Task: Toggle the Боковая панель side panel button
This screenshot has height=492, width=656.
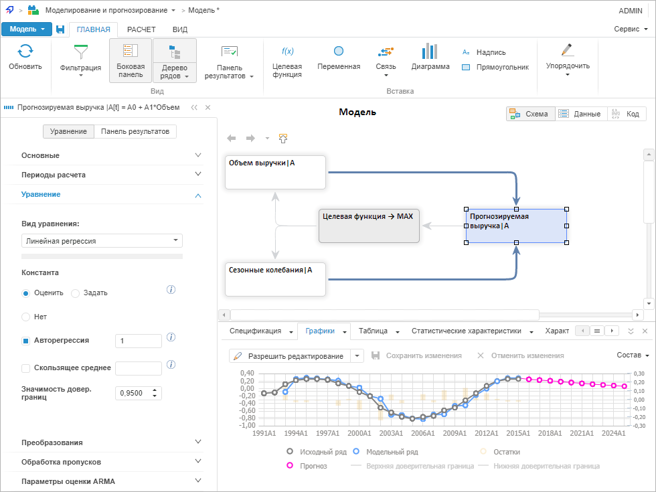Action: coord(131,60)
